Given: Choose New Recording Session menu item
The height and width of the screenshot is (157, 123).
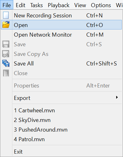Looking at the screenshot, I should click(61, 16).
